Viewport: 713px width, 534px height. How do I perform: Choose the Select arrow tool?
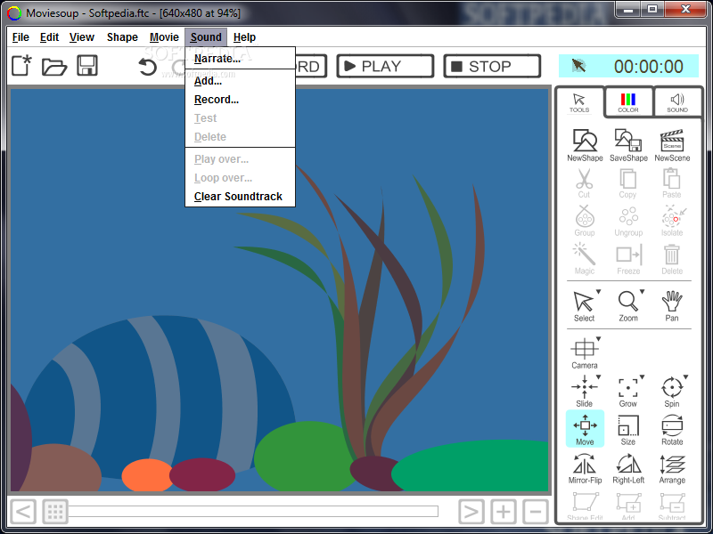584,305
